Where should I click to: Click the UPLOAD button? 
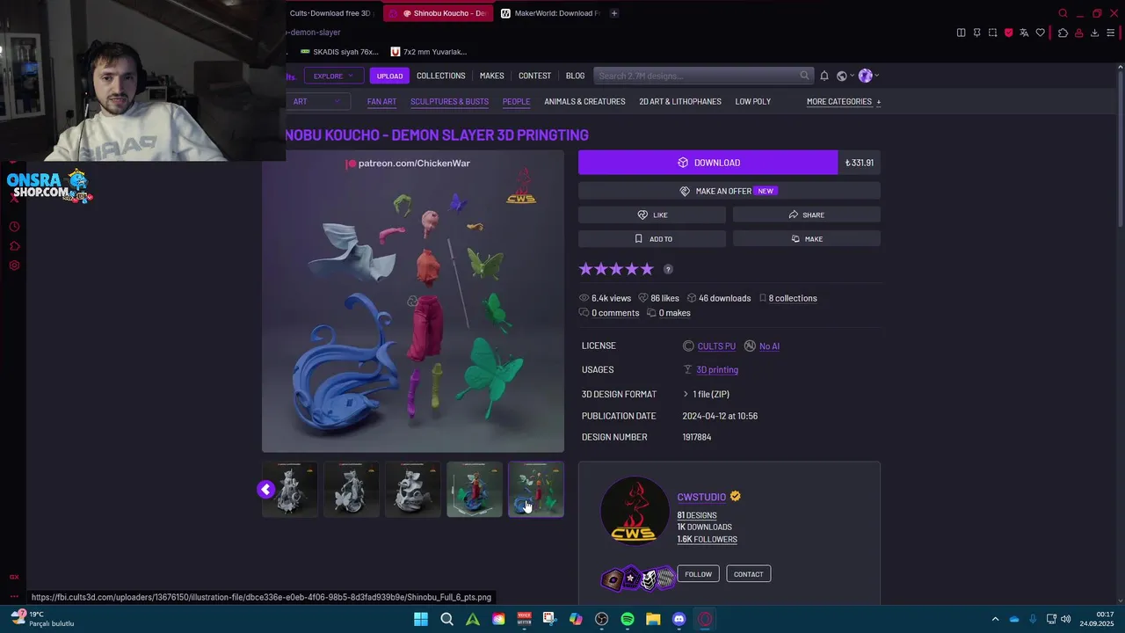(x=389, y=76)
